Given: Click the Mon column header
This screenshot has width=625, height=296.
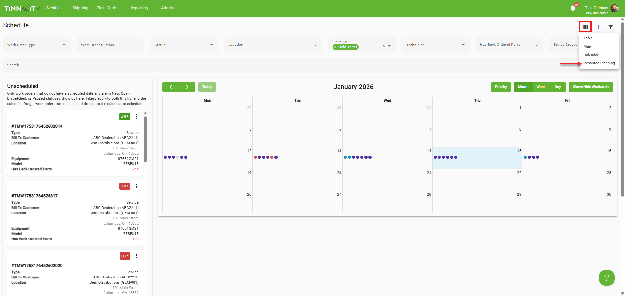Looking at the screenshot, I should (x=207, y=100).
